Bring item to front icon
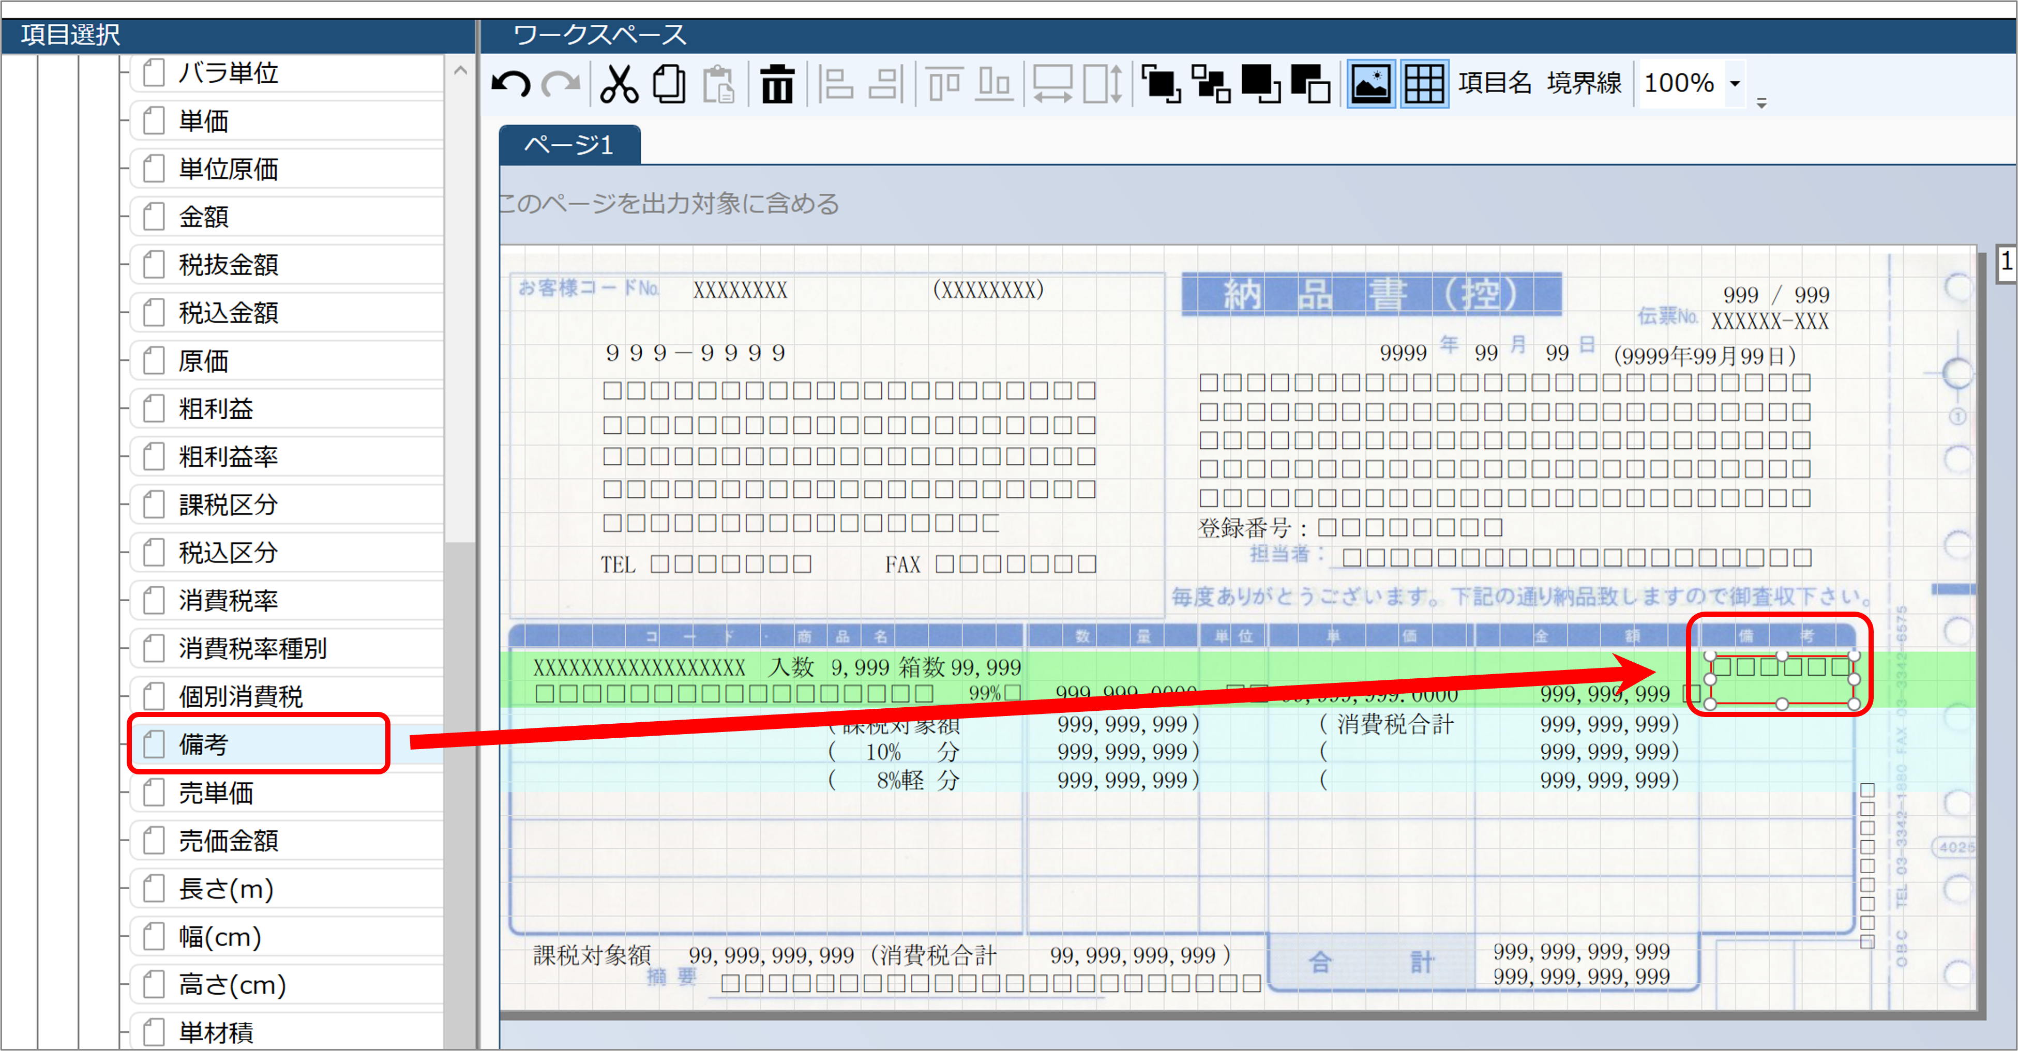This screenshot has height=1051, width=2018. pyautogui.click(x=1160, y=83)
